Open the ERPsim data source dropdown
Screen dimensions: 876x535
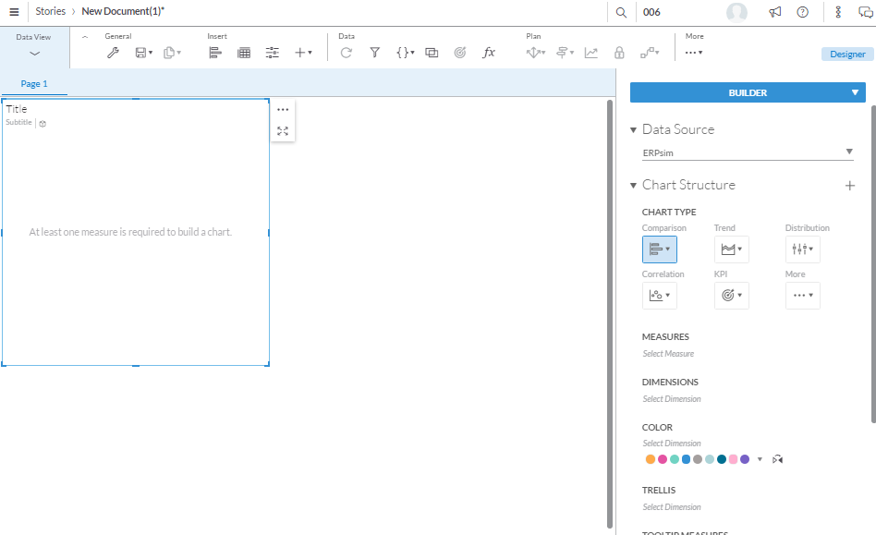click(x=848, y=152)
